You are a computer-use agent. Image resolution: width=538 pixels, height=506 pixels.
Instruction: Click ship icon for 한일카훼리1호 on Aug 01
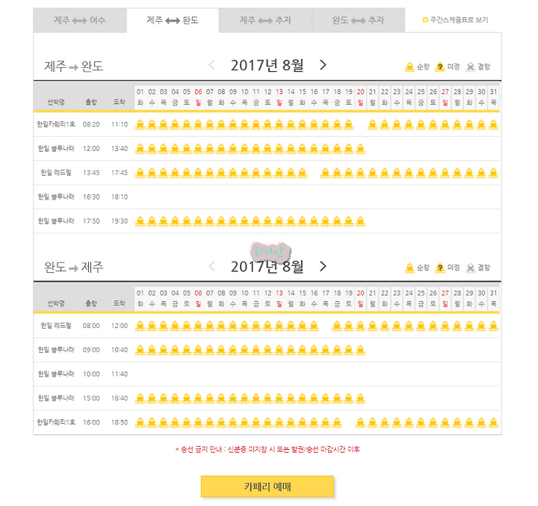[140, 125]
